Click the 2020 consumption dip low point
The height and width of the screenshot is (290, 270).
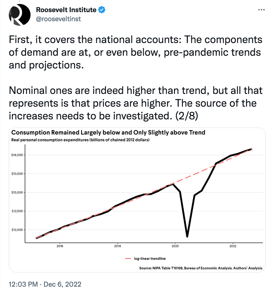(x=187, y=236)
